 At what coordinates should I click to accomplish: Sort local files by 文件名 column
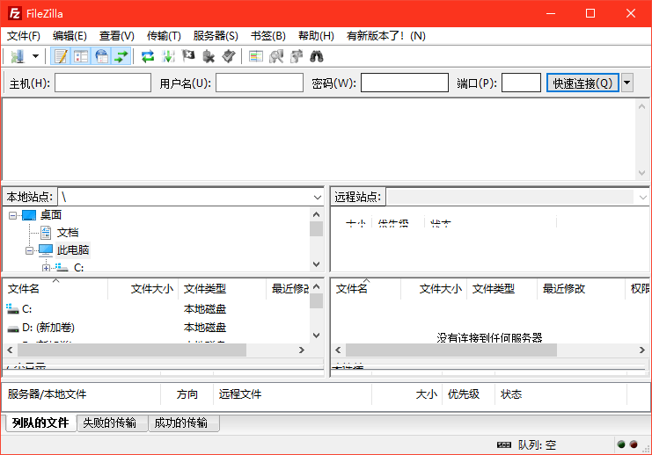click(x=55, y=288)
